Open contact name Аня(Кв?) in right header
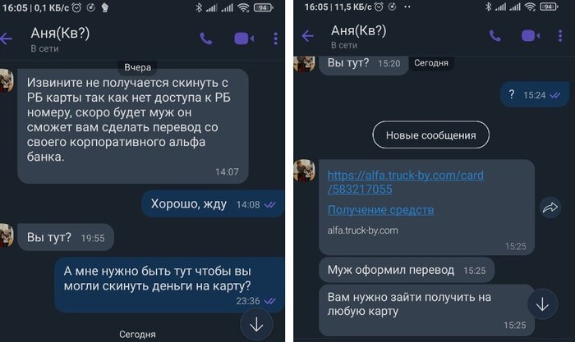This screenshot has height=342, width=575. (x=359, y=30)
